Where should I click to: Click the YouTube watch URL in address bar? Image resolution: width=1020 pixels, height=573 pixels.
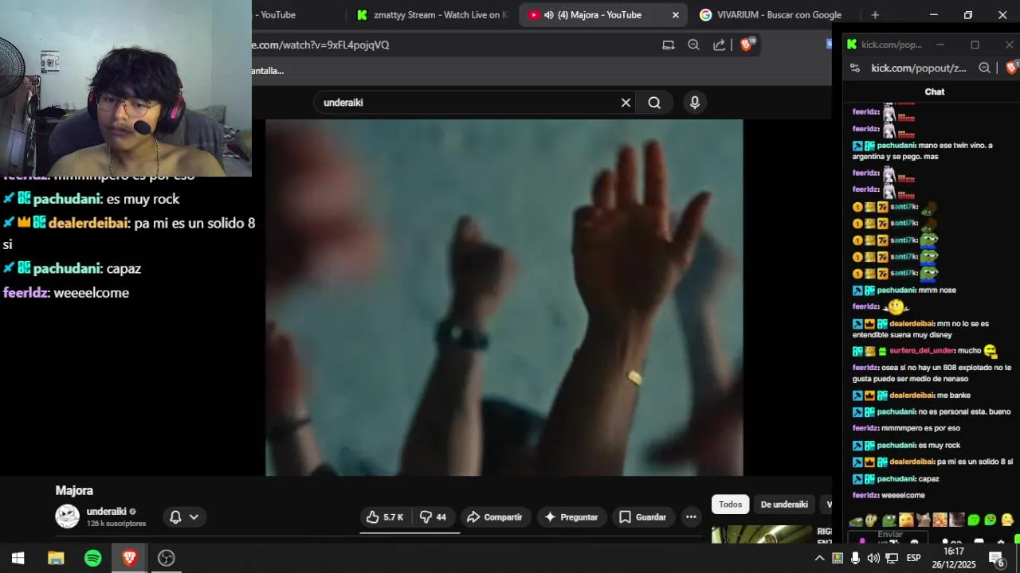(320, 45)
